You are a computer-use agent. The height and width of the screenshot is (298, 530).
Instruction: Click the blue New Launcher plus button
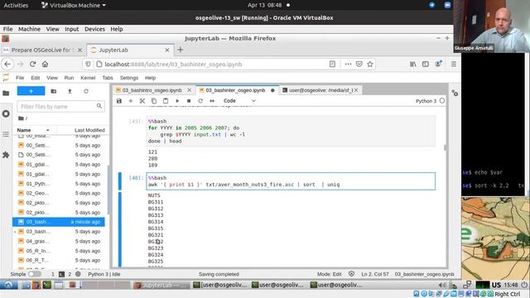point(31,91)
